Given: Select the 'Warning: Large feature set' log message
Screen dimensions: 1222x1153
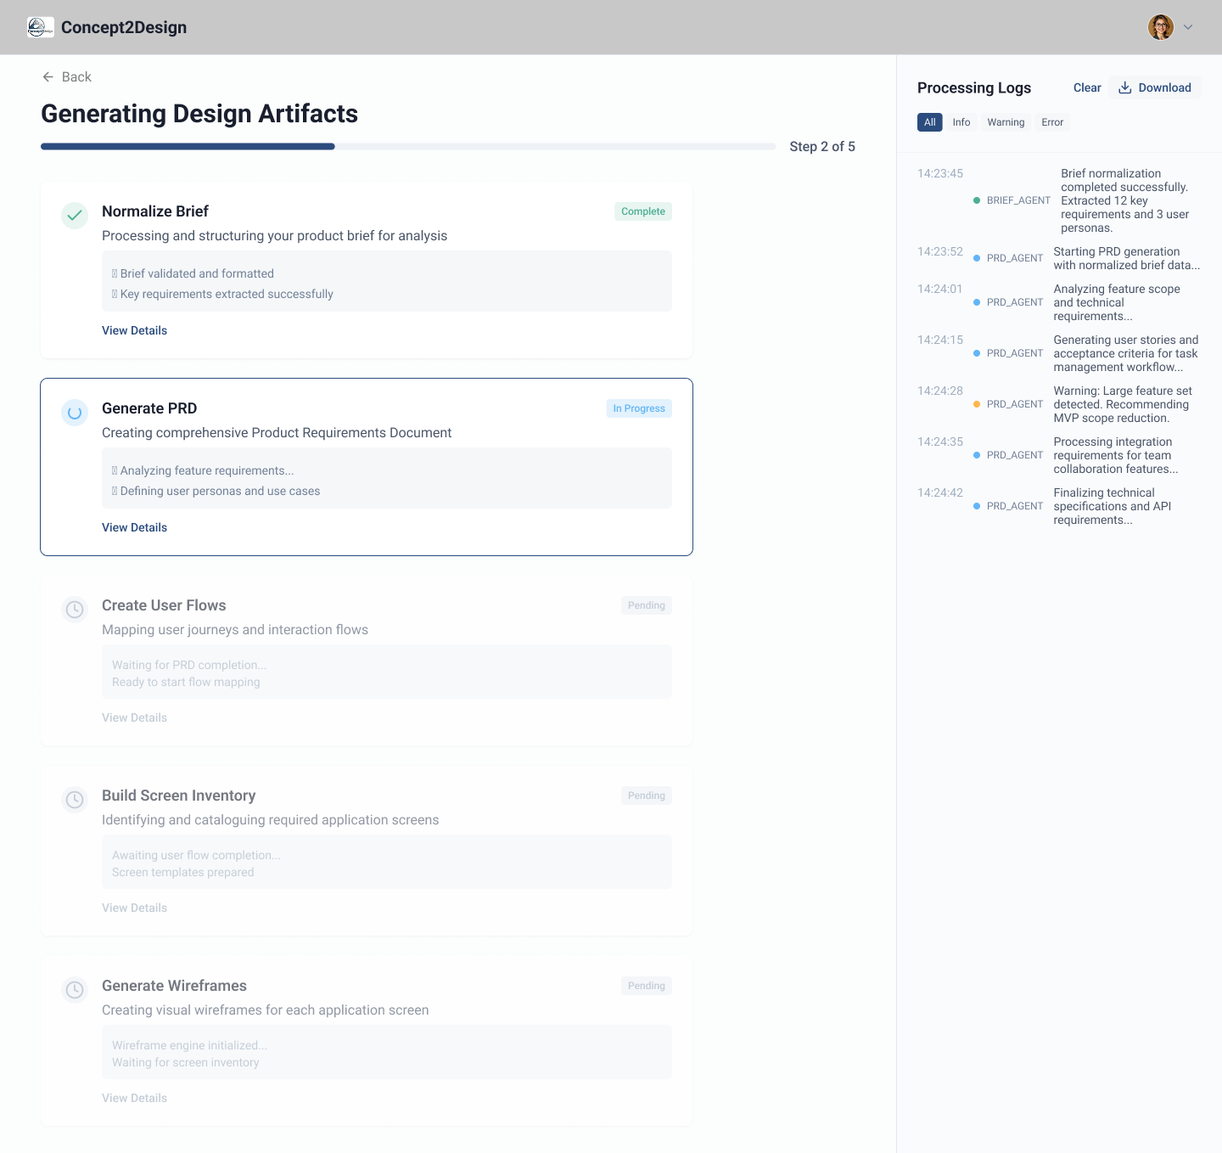Looking at the screenshot, I should (x=1123, y=404).
